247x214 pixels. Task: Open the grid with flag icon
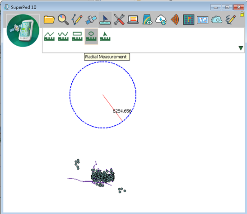[189, 20]
